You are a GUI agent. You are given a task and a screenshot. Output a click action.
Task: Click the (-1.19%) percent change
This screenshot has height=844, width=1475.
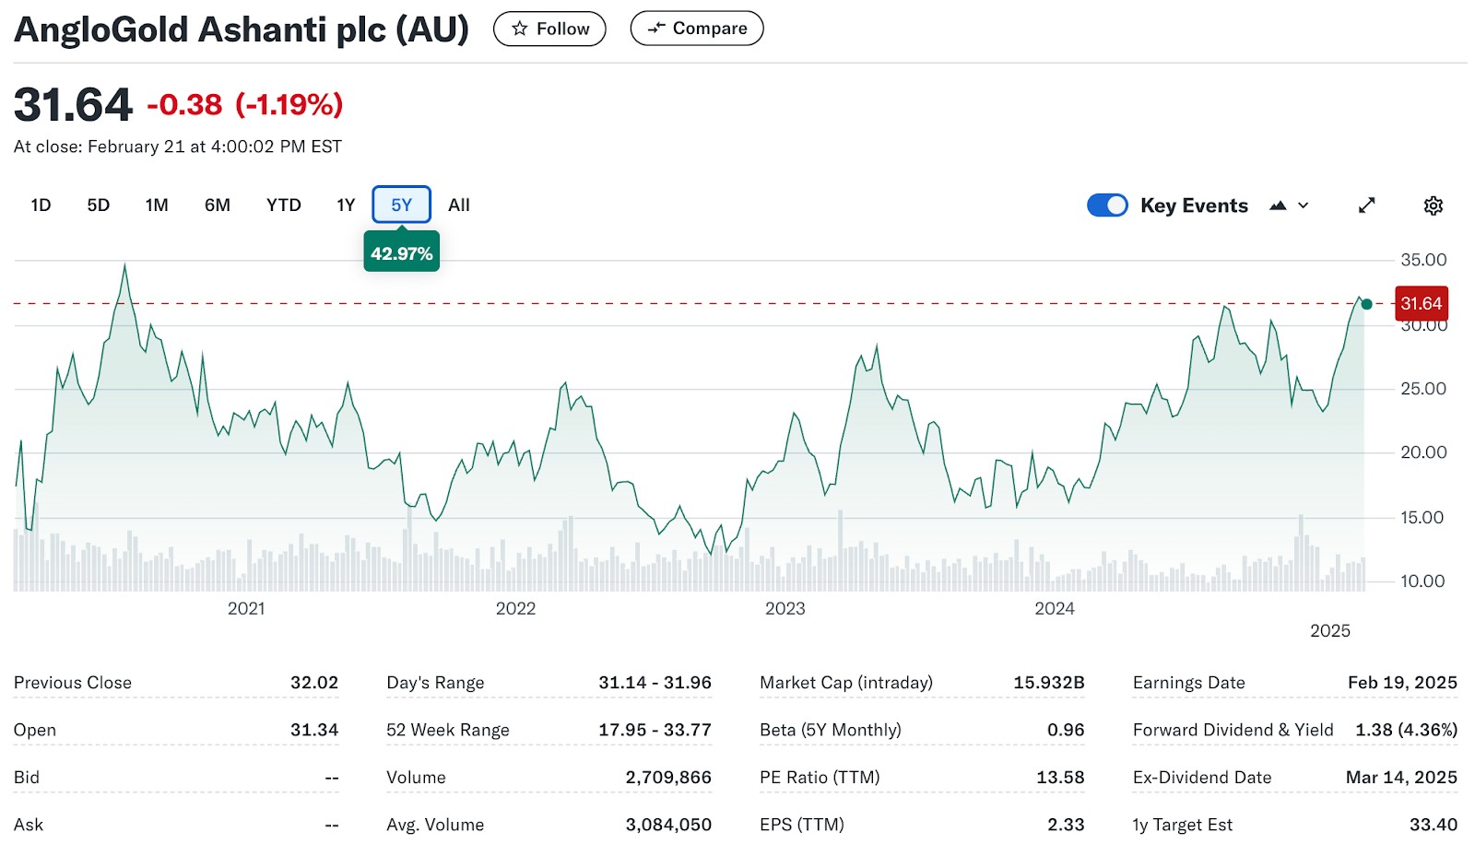(289, 105)
